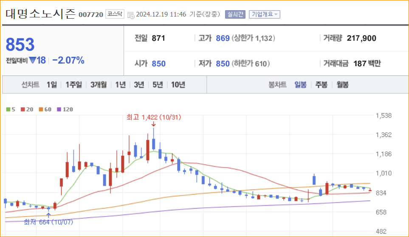This screenshot has width=409, height=237.
Task: Select the 5년 line chart tab
Action: 158,85
